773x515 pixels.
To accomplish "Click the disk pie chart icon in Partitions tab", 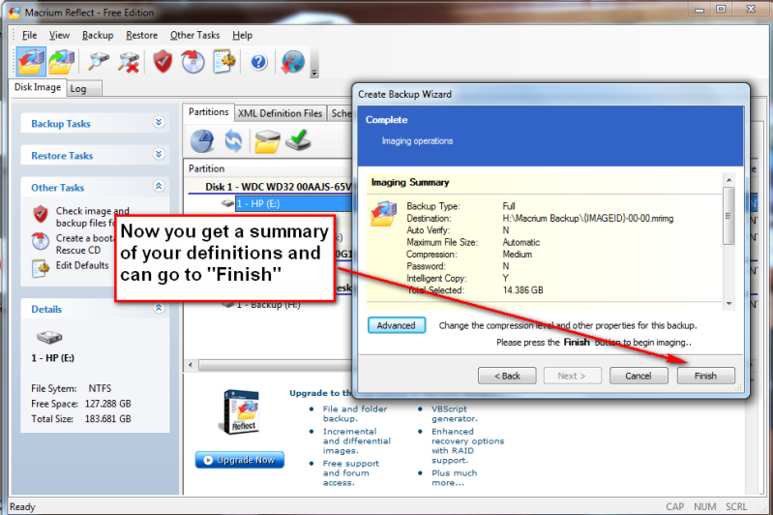I will 202,141.
